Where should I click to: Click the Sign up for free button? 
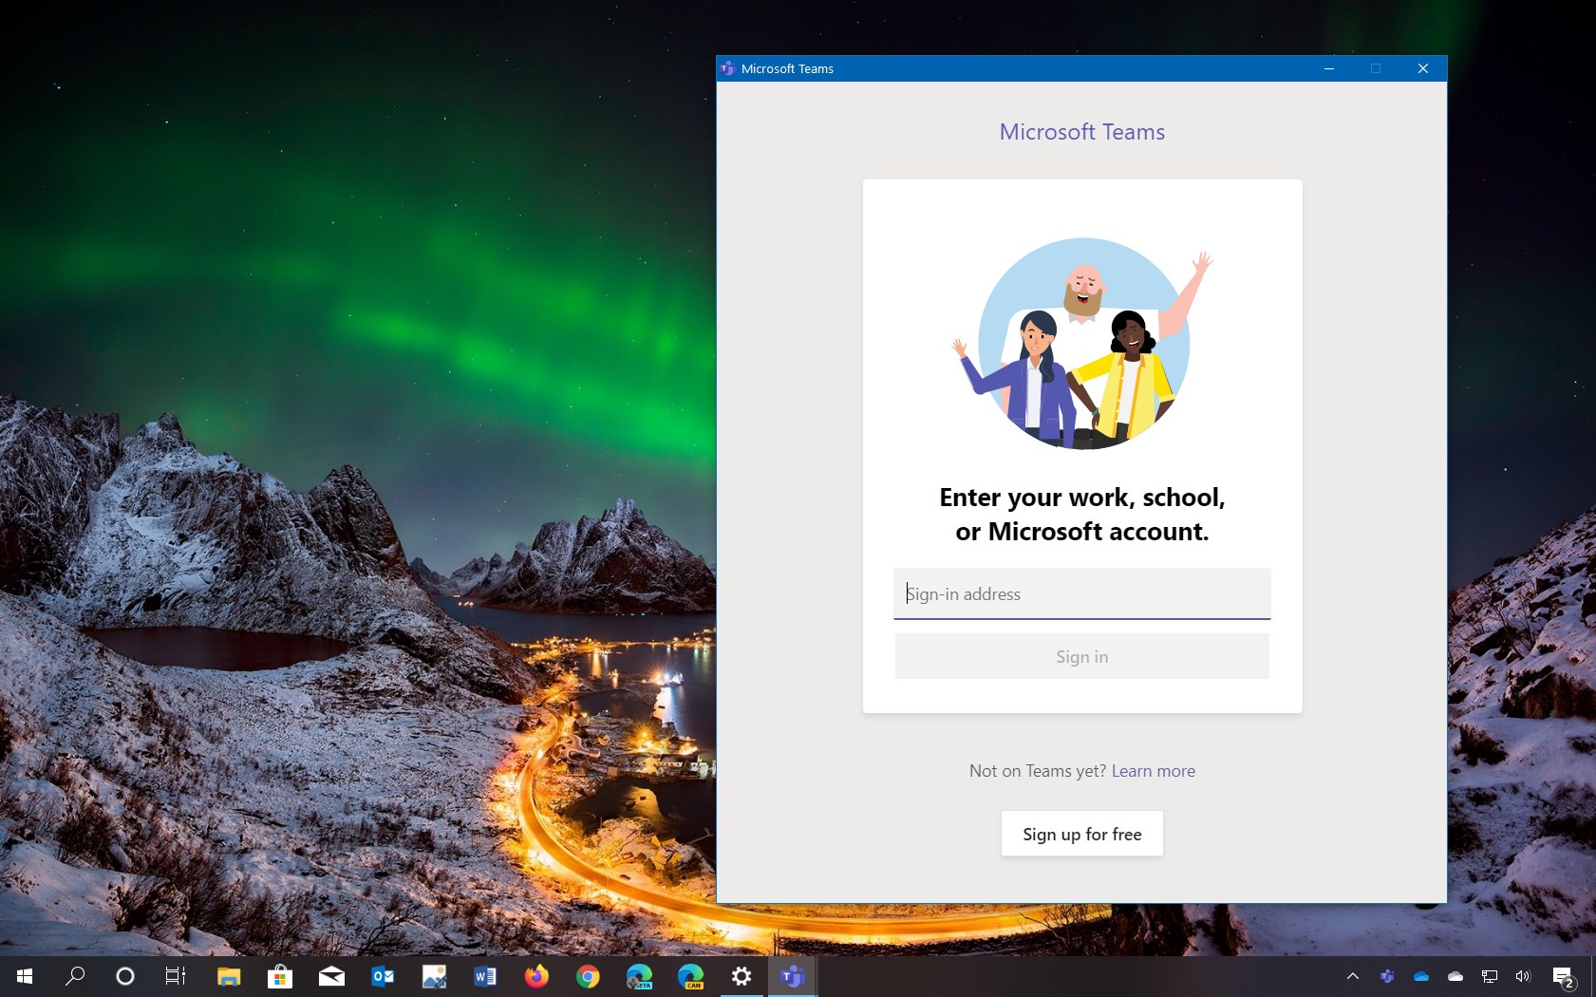(x=1081, y=834)
